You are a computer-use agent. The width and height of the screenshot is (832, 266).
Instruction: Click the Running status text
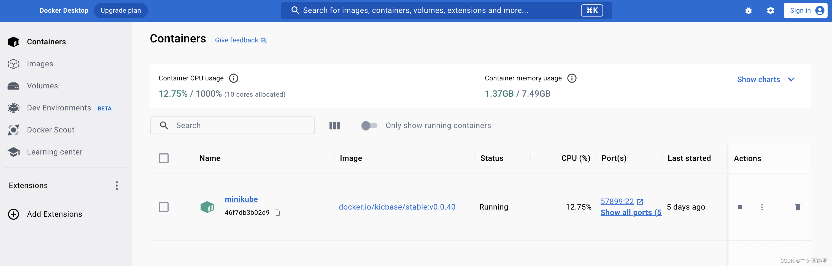coord(493,207)
